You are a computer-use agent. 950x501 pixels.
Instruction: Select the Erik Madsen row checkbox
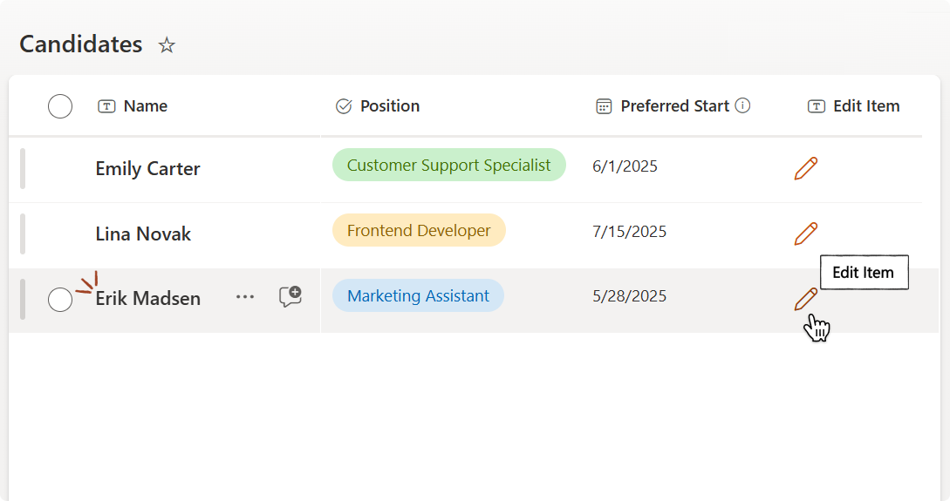(60, 300)
